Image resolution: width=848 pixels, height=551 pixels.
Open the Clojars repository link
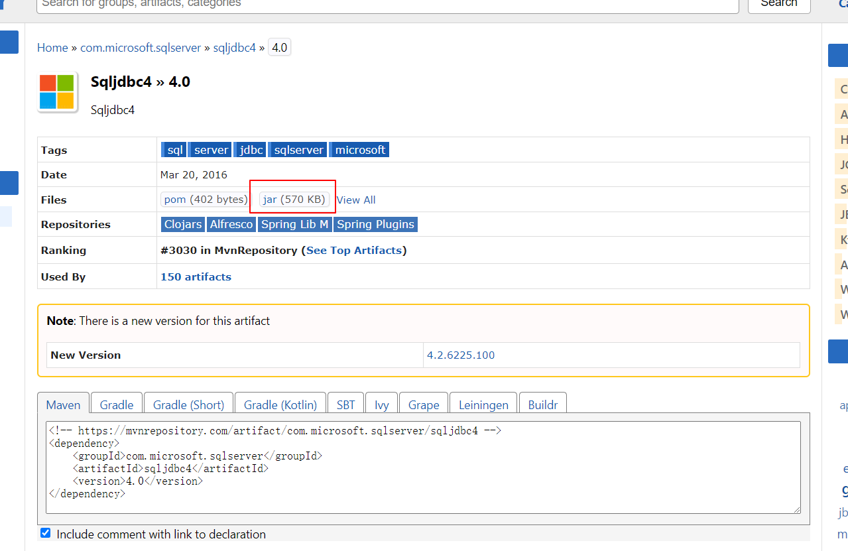tap(183, 224)
